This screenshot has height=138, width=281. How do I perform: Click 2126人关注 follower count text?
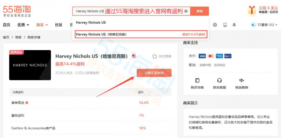point(64,73)
